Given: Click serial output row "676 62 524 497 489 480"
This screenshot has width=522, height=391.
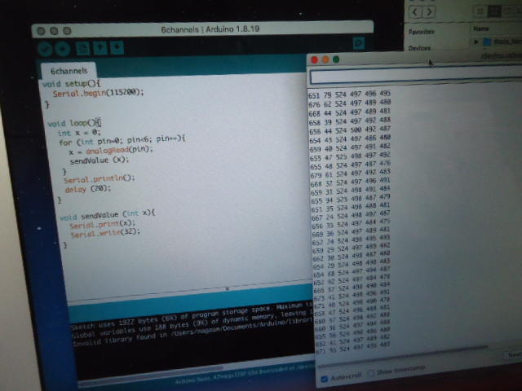Looking at the screenshot, I should tap(350, 103).
